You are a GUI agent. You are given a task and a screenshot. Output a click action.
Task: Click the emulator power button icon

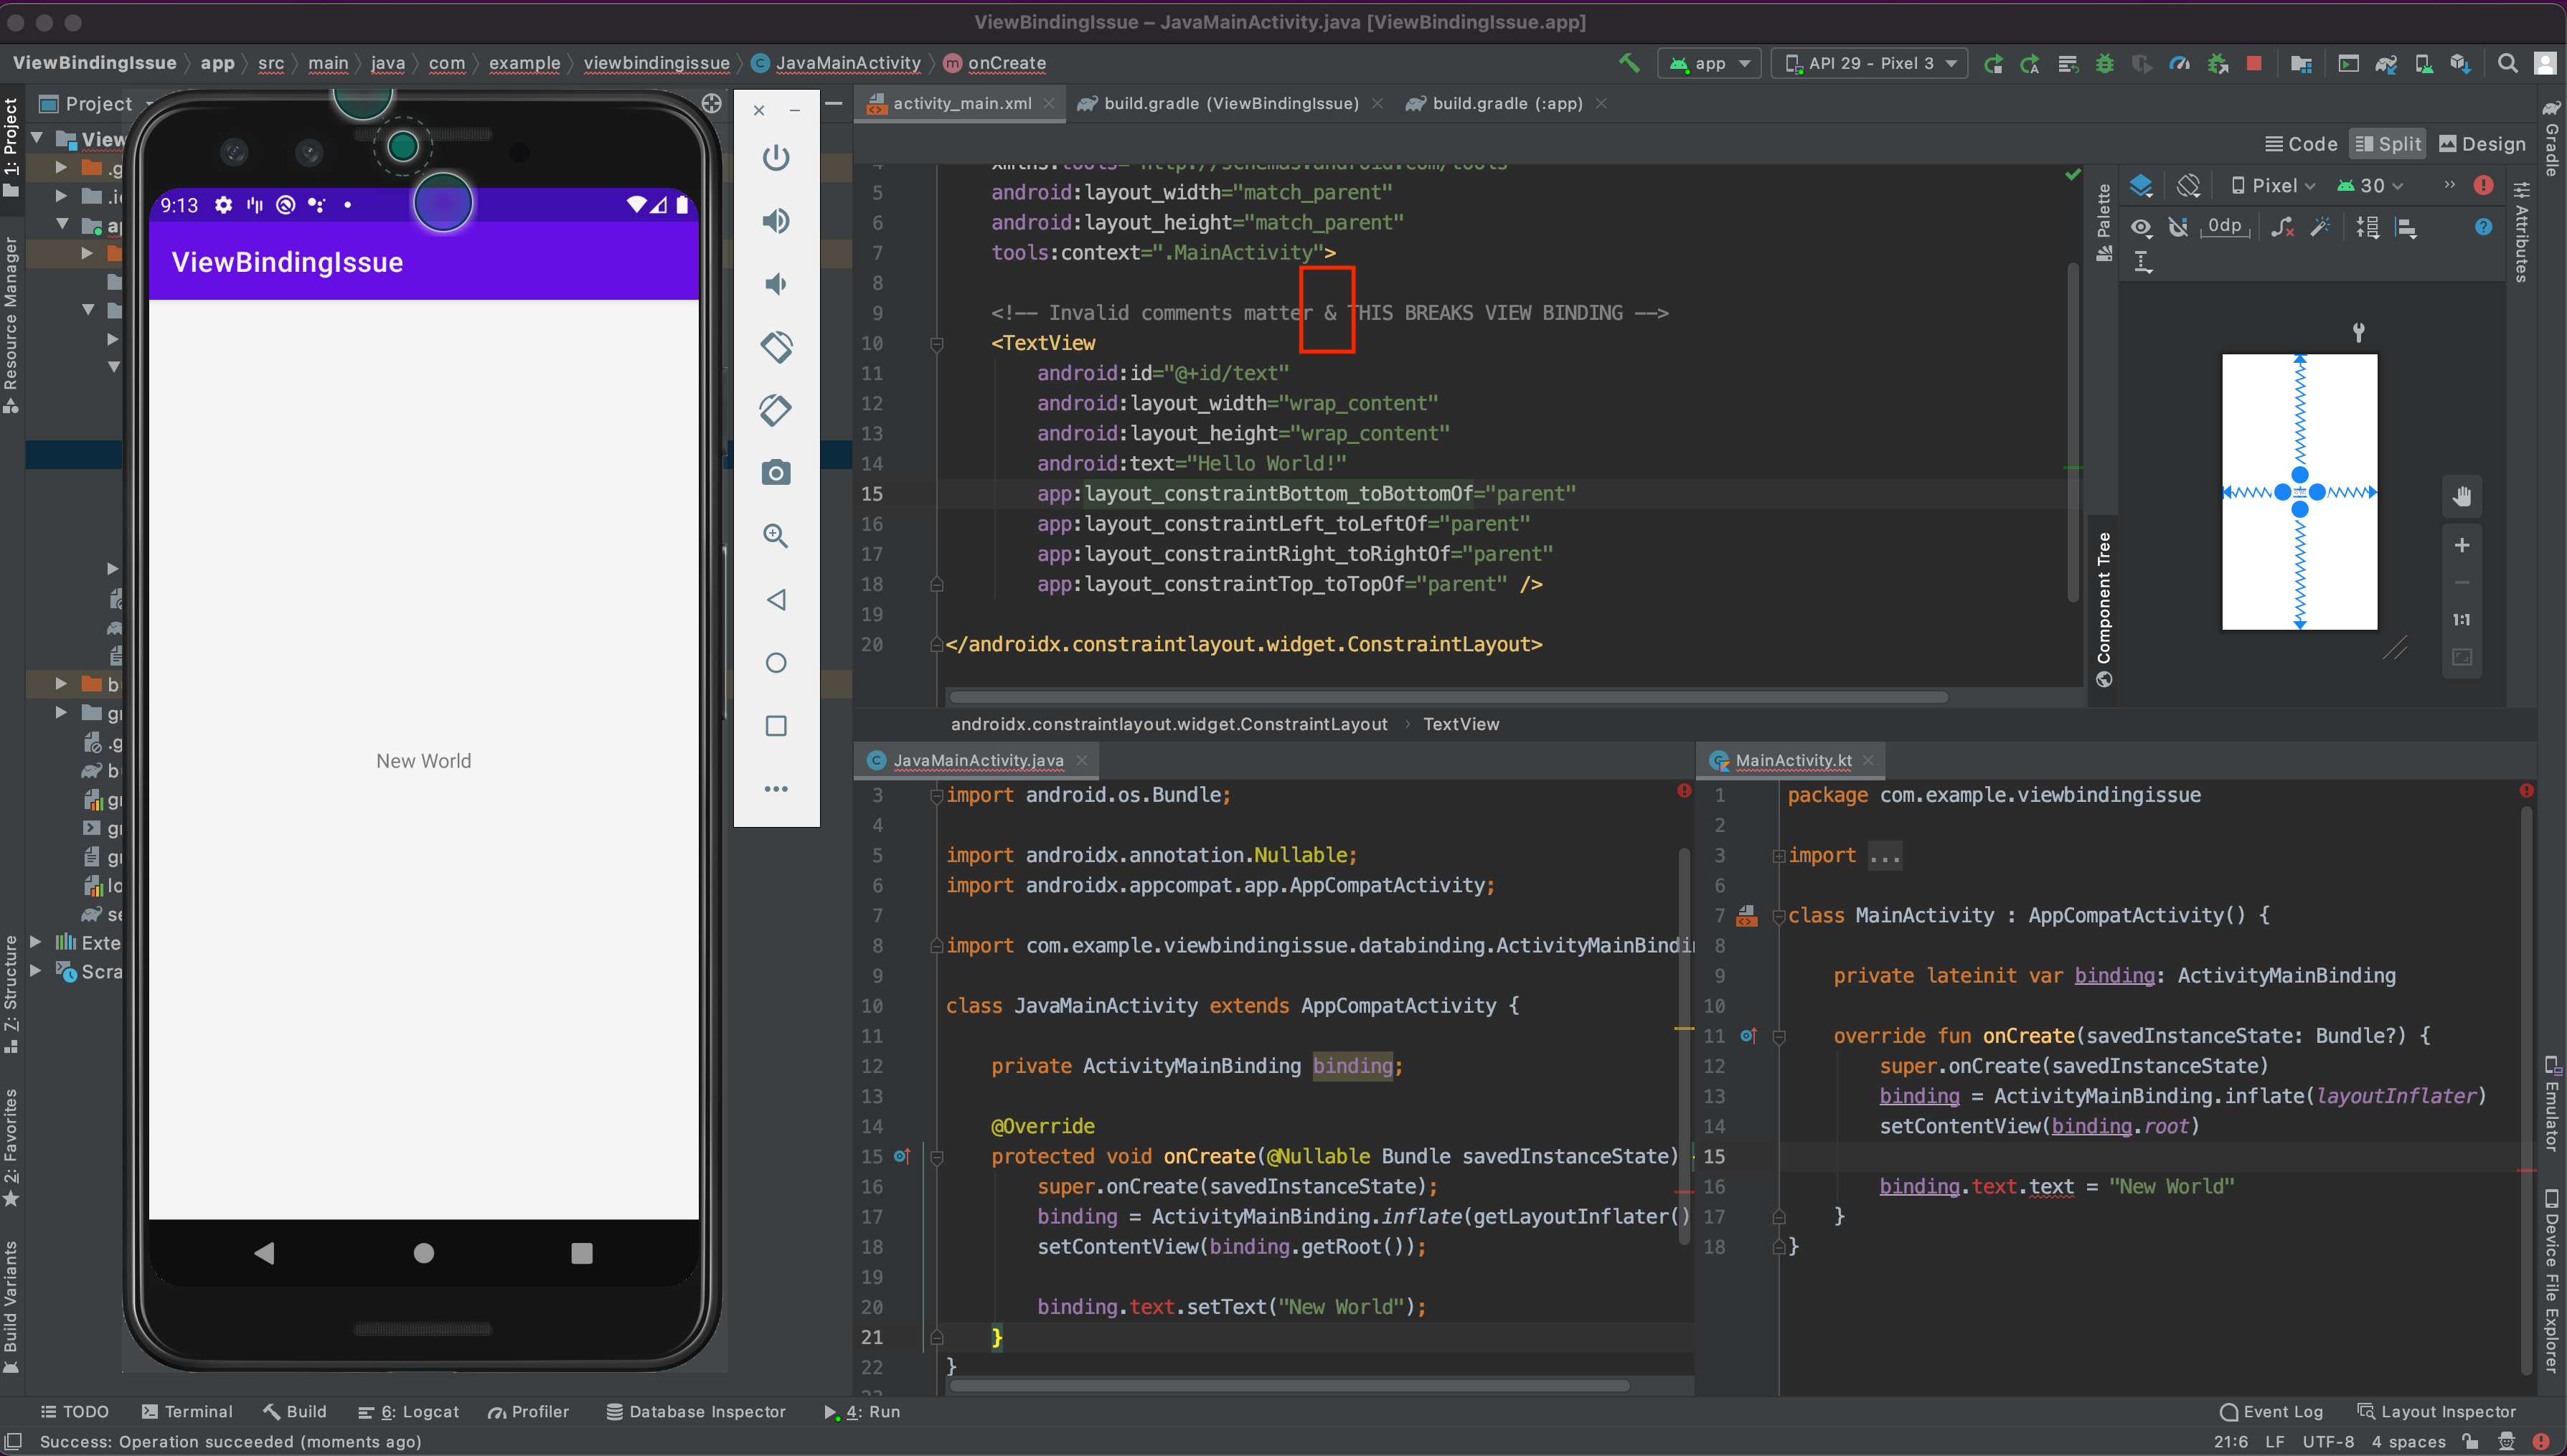[x=776, y=157]
